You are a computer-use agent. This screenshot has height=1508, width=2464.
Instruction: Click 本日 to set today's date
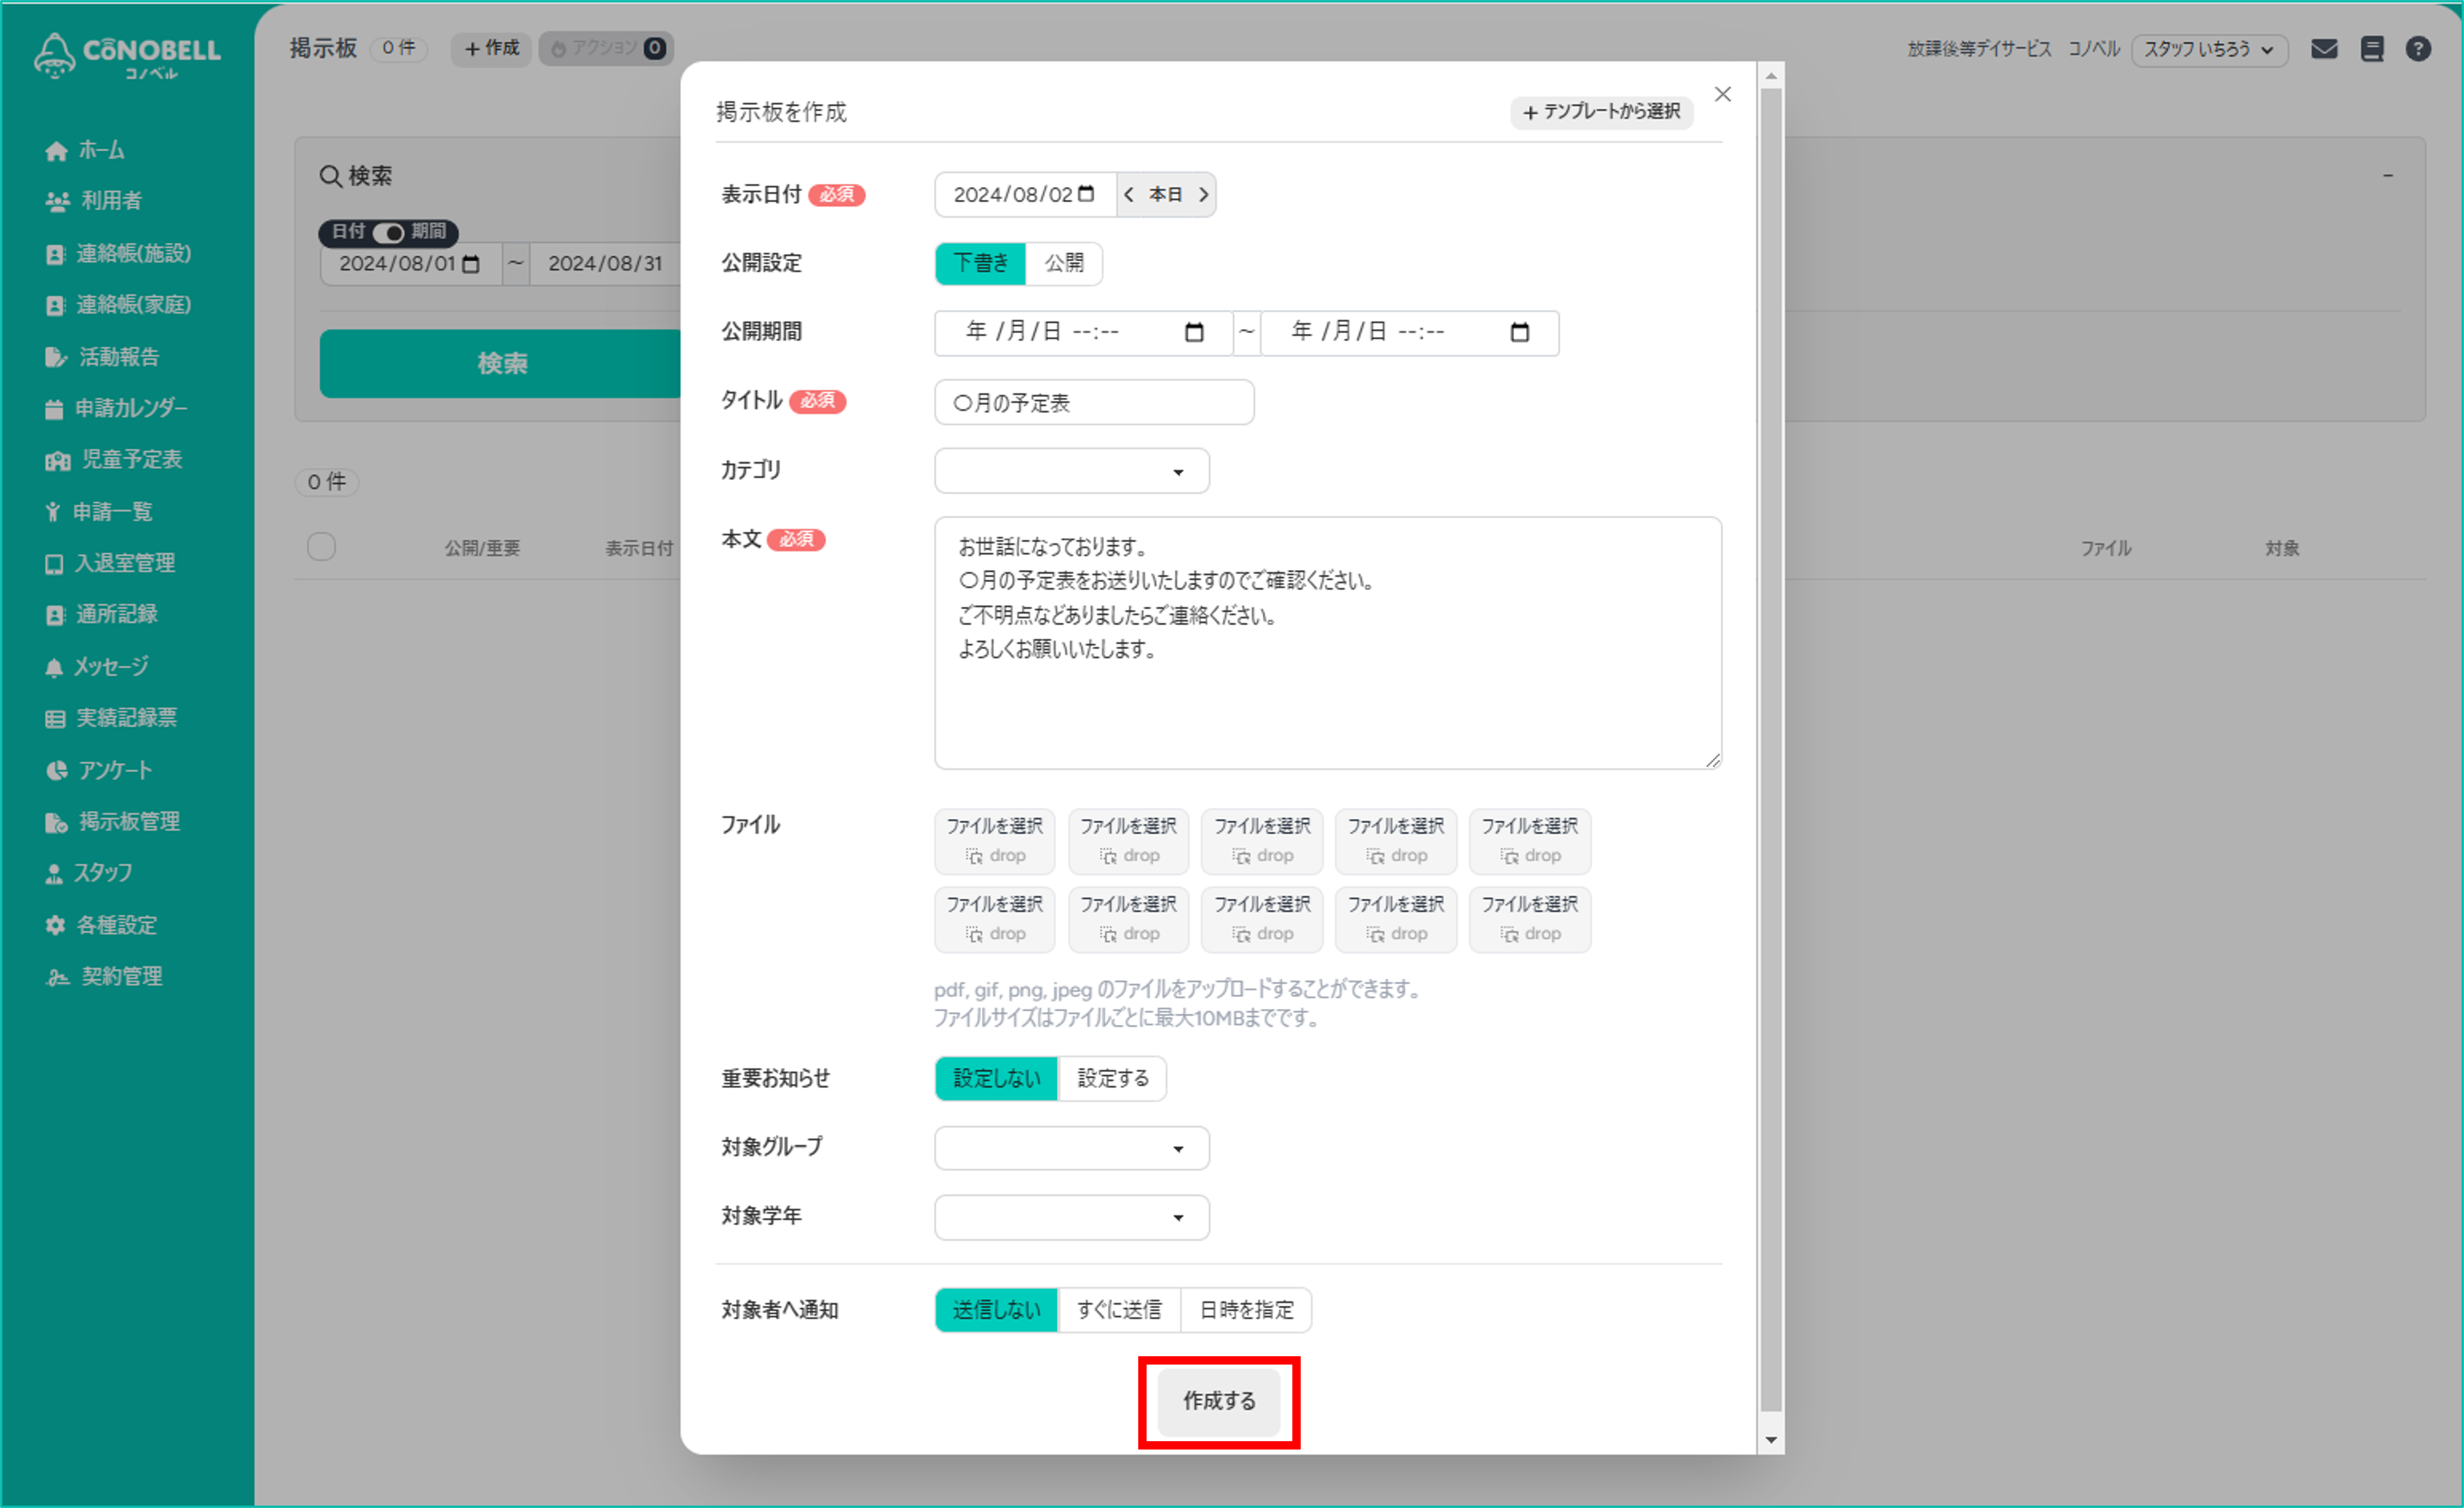tap(1166, 194)
